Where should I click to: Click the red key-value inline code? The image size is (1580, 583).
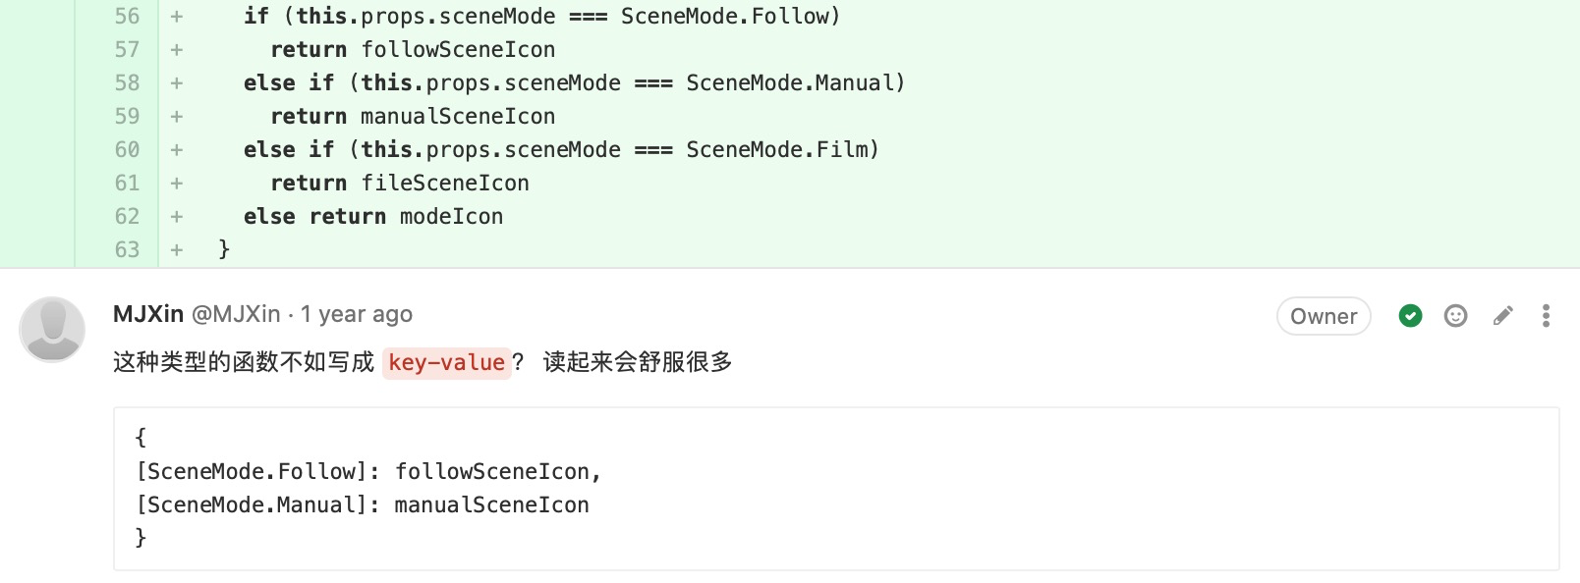click(446, 363)
